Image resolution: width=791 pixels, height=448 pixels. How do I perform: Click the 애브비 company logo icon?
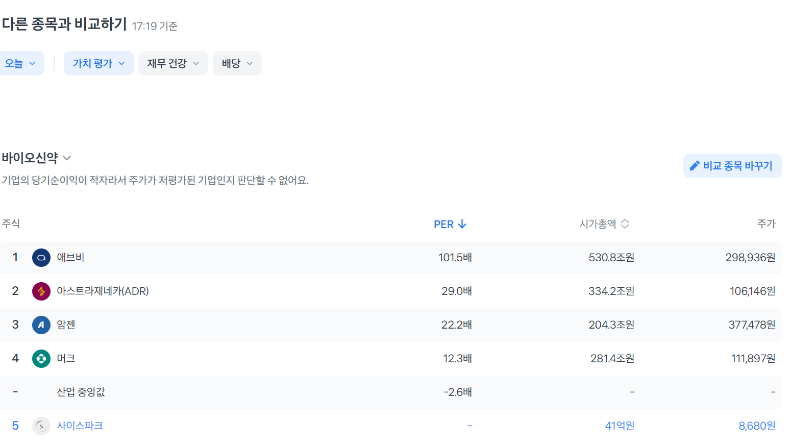click(x=41, y=258)
